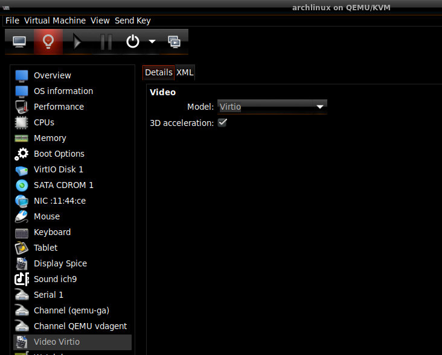
Task: Click the Video Virtio icon
Action: coord(22,342)
